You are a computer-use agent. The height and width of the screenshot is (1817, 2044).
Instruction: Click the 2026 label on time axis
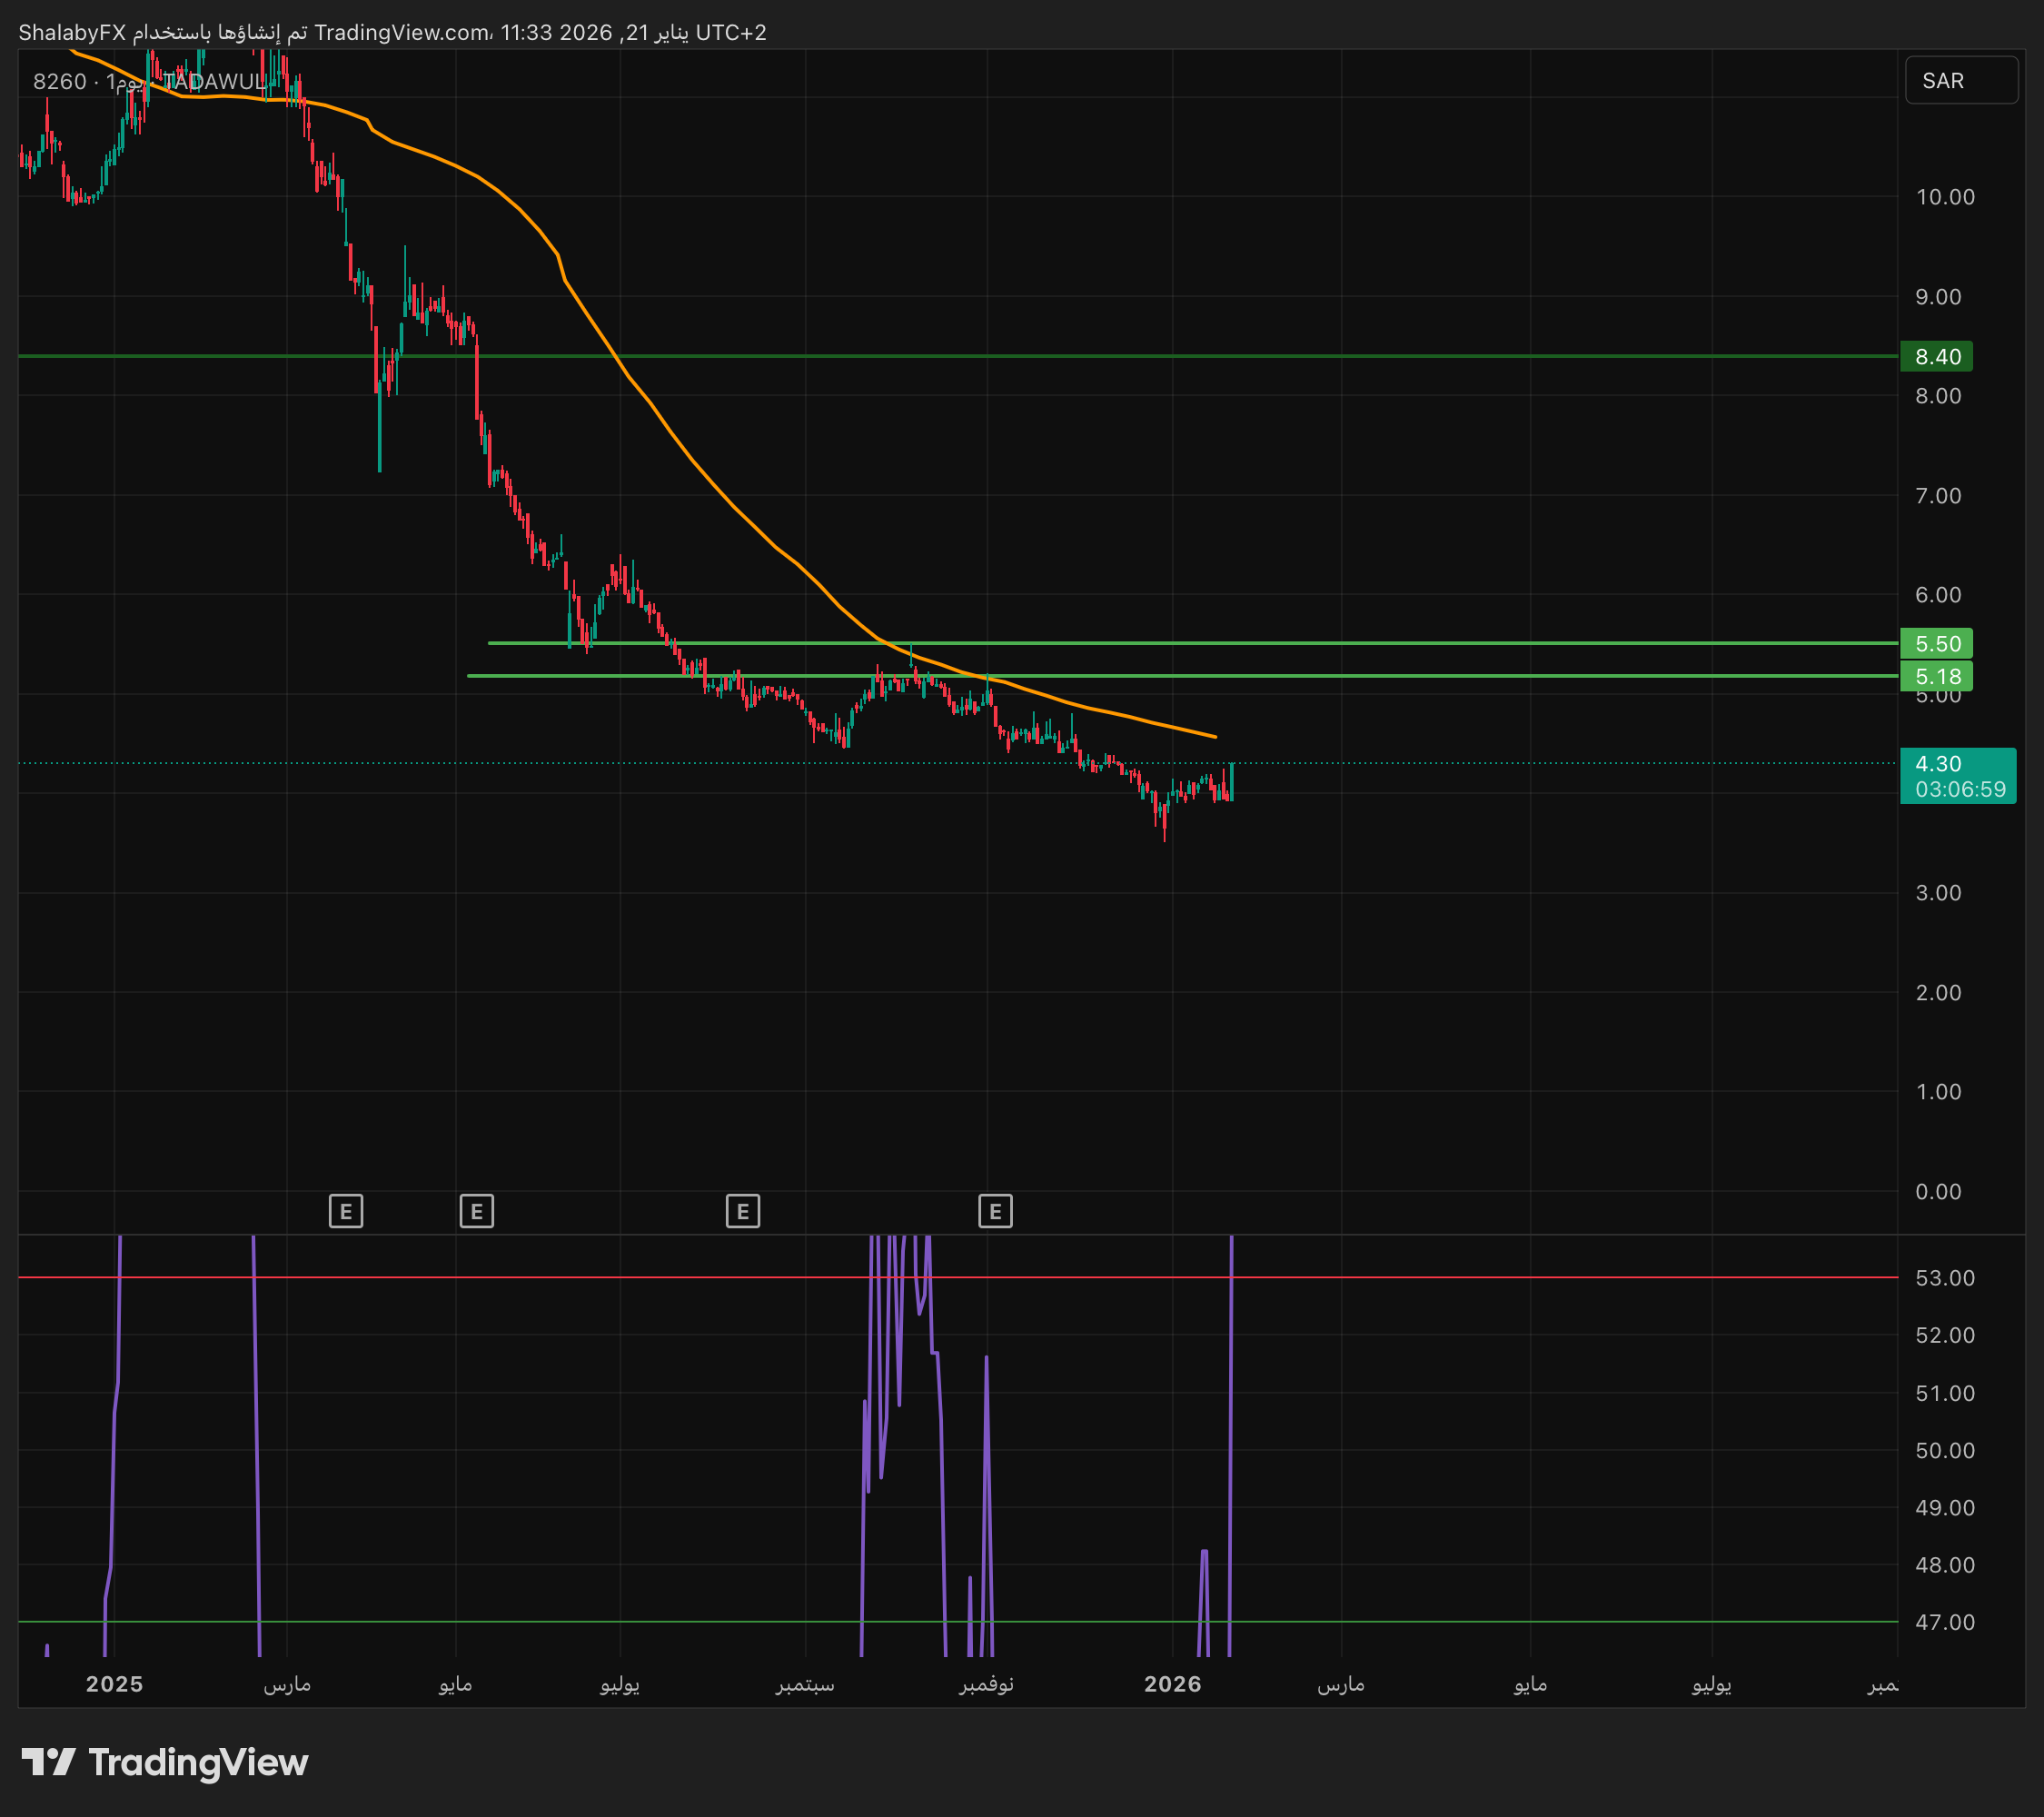(1172, 1684)
